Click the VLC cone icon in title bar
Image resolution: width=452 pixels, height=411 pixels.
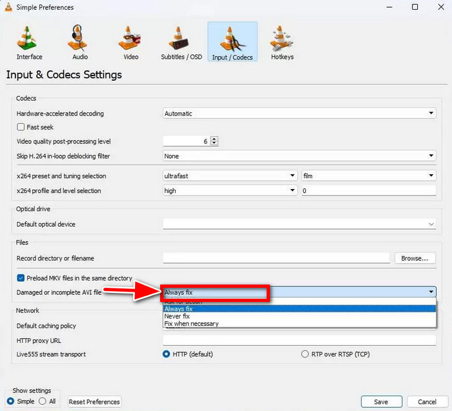click(x=10, y=8)
